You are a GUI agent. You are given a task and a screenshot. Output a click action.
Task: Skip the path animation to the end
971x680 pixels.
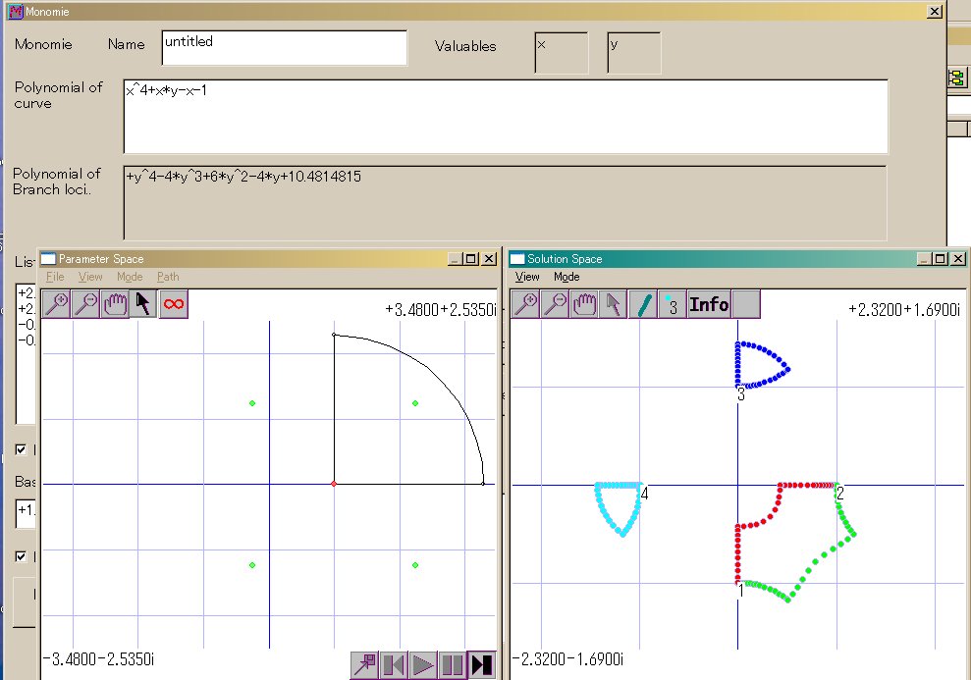[481, 665]
